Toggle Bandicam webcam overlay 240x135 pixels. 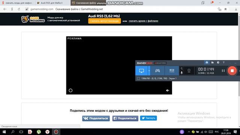pyautogui.click(x=189, y=71)
